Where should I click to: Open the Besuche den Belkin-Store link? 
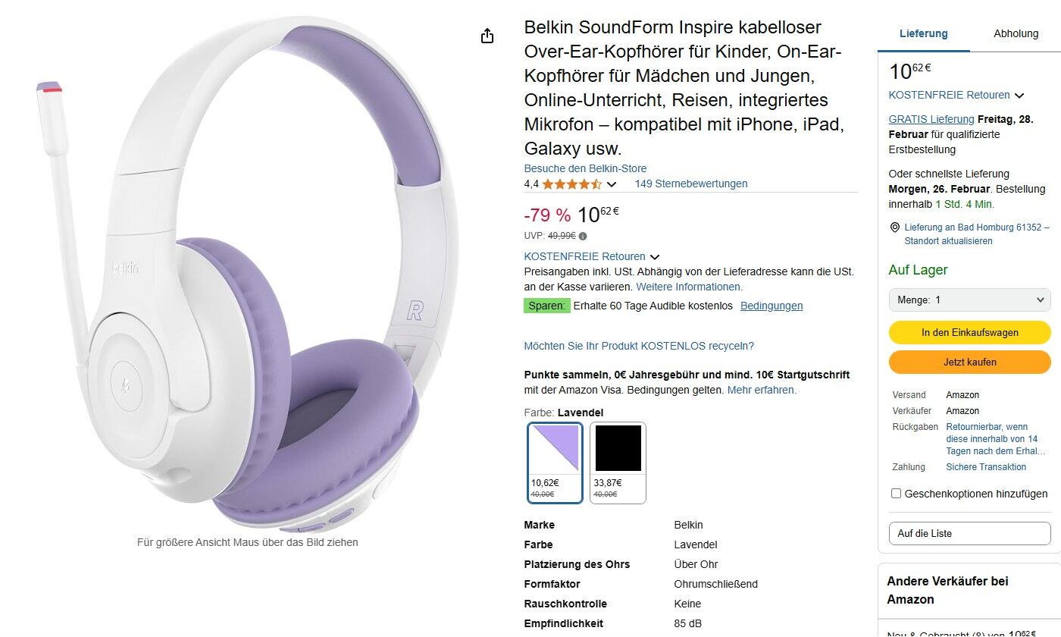click(586, 168)
